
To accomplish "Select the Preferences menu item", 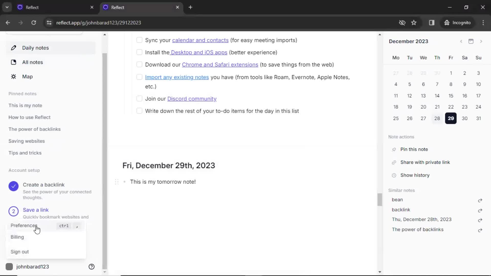I will pyautogui.click(x=24, y=225).
